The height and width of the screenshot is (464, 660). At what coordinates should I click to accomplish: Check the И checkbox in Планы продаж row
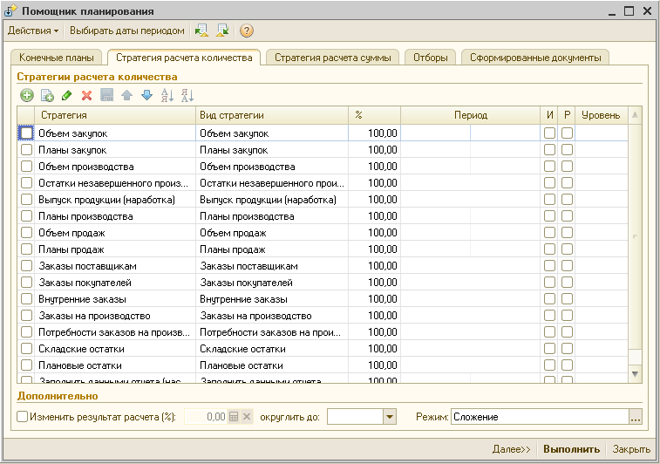click(x=549, y=249)
